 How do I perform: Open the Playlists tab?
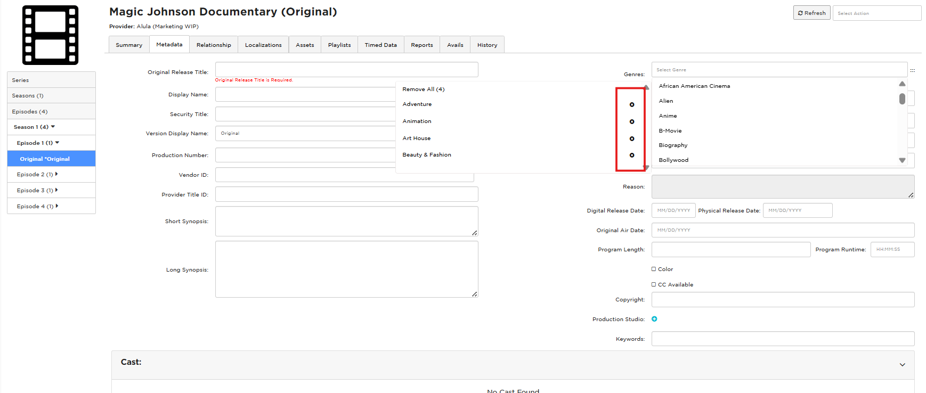pos(339,45)
